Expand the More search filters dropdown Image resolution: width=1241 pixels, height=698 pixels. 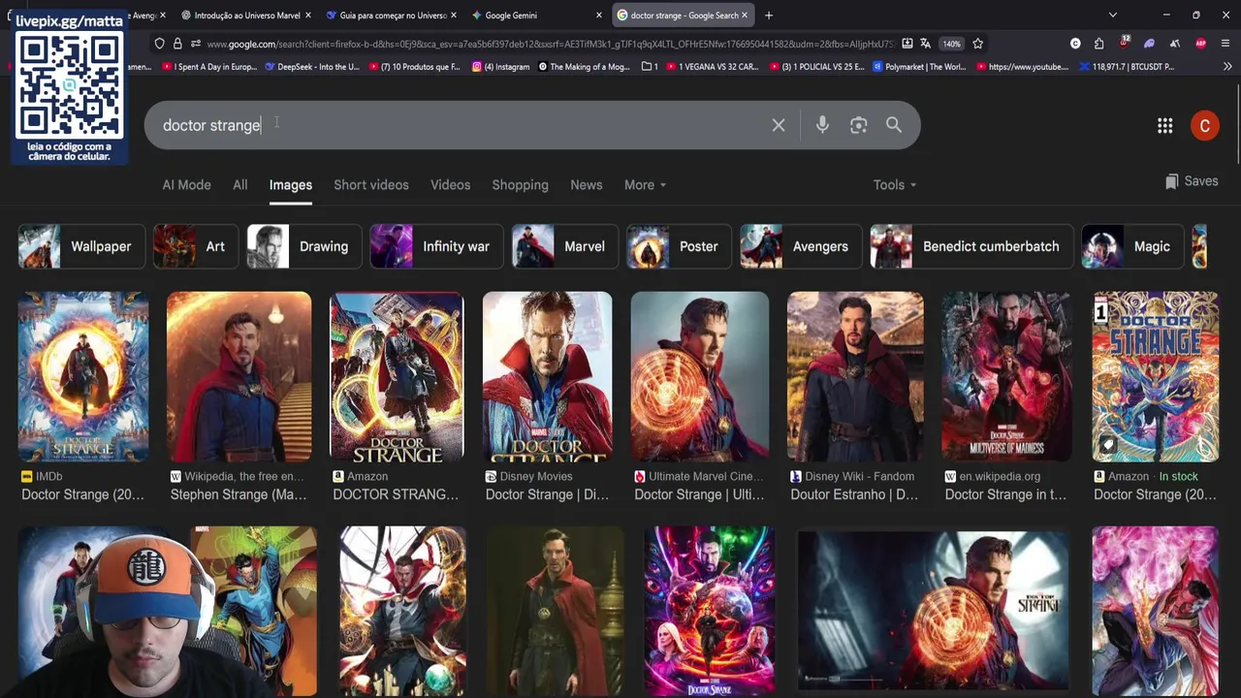(645, 185)
